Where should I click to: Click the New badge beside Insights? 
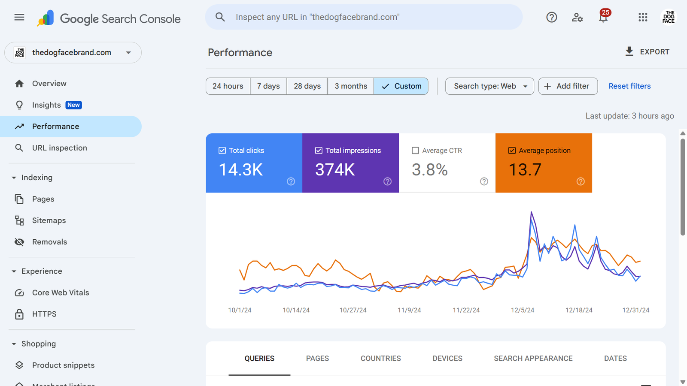[x=73, y=105]
